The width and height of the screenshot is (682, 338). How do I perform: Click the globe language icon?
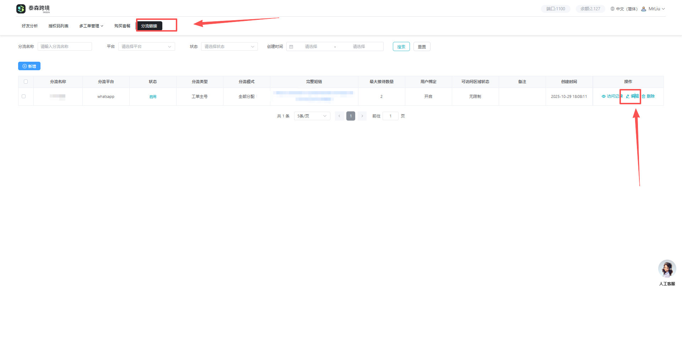(x=612, y=9)
